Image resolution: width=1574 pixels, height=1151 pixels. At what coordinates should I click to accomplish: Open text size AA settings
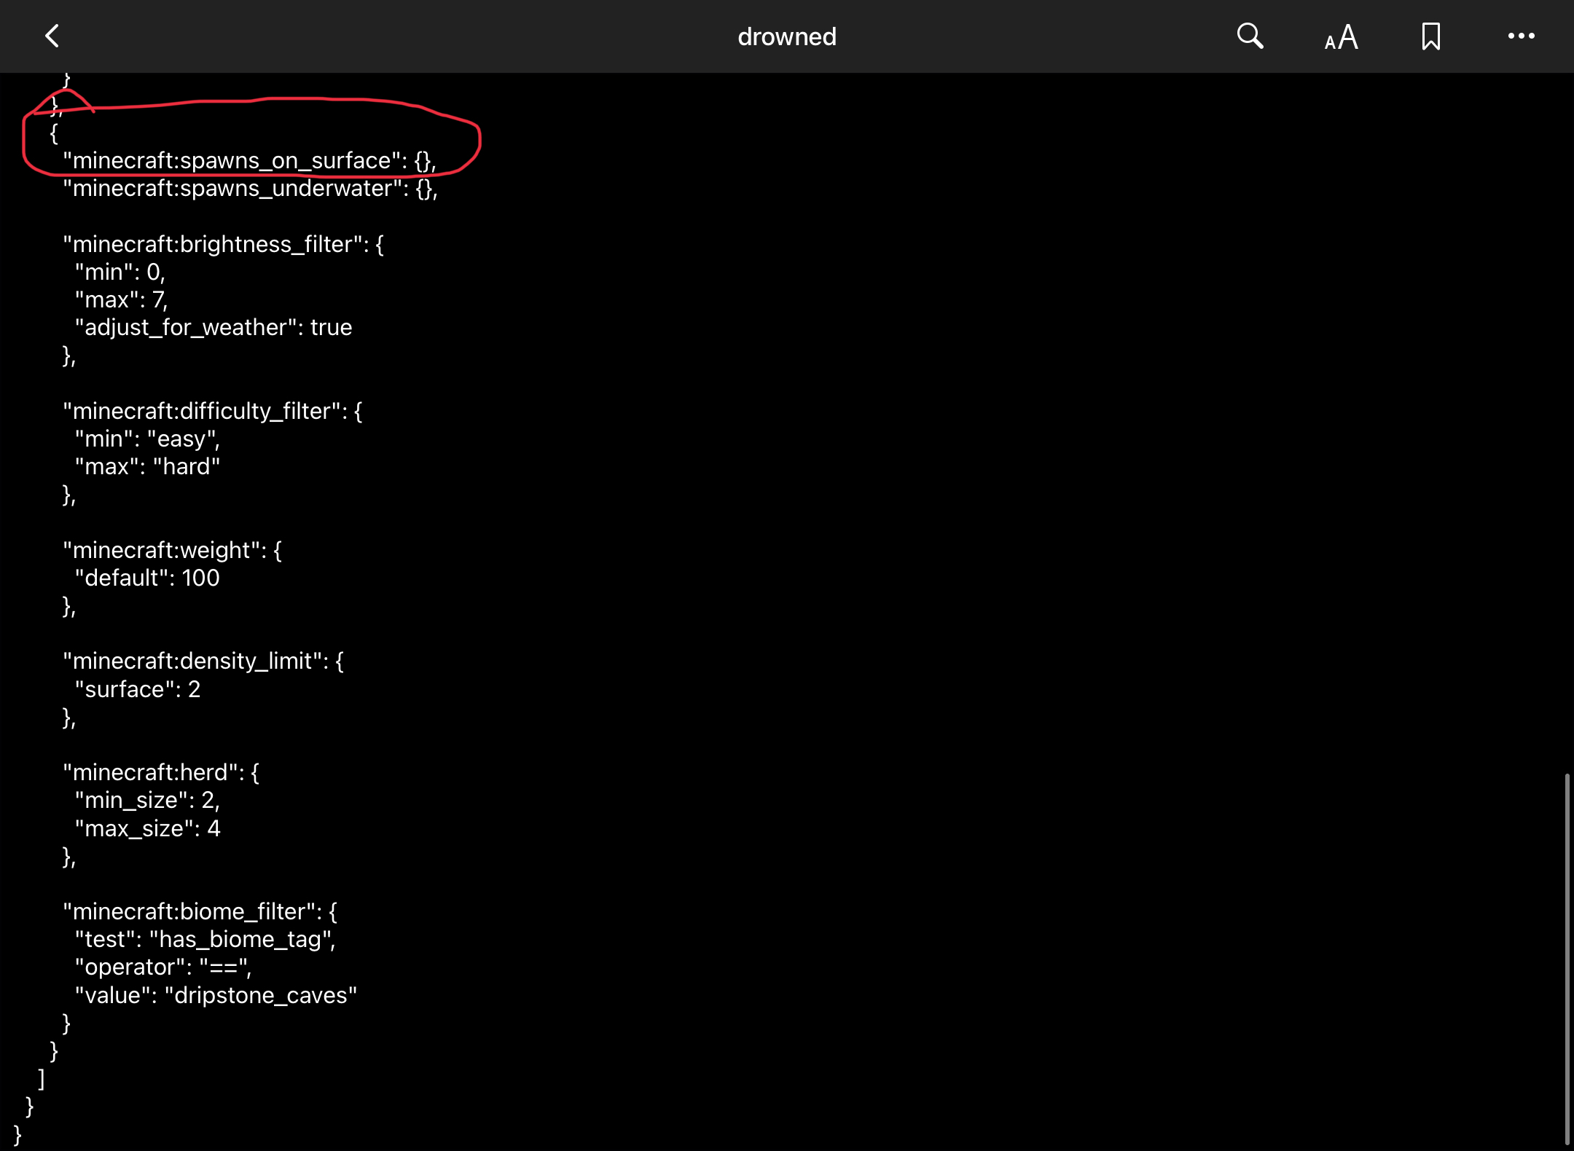(x=1341, y=36)
